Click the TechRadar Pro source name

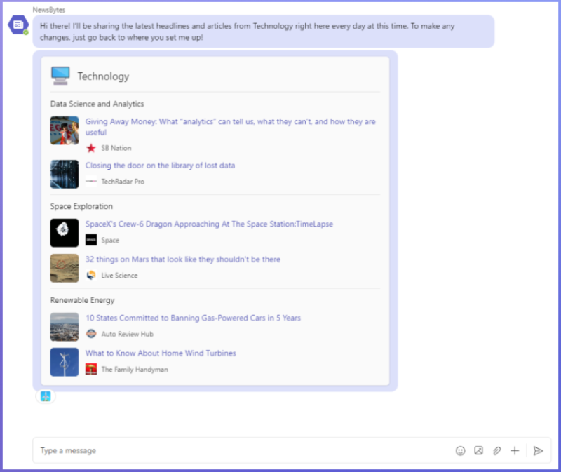(123, 182)
